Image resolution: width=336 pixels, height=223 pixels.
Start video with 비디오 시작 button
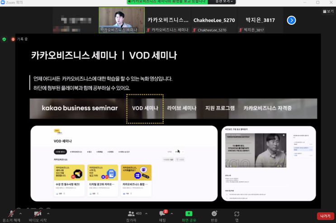pos(38,216)
